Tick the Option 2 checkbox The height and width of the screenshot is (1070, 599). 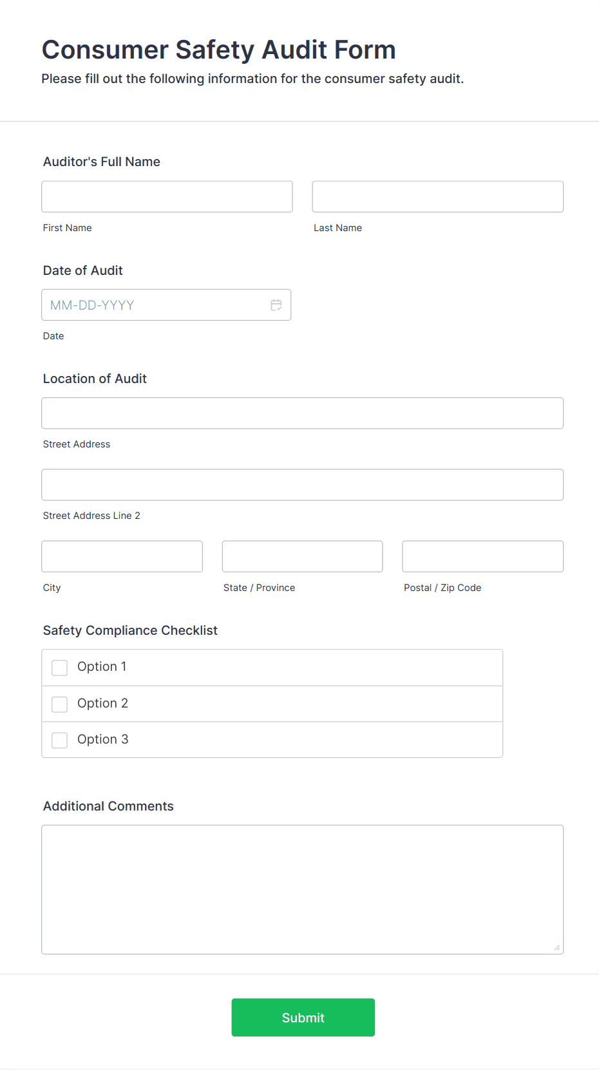[x=60, y=704]
